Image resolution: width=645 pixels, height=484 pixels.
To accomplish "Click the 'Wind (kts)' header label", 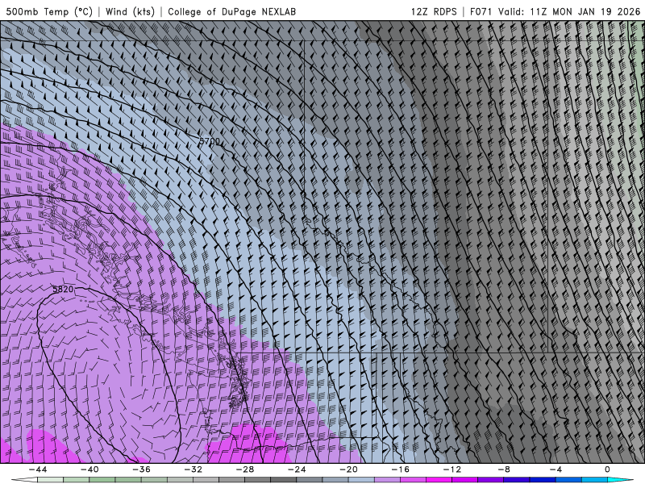I will 130,11.
